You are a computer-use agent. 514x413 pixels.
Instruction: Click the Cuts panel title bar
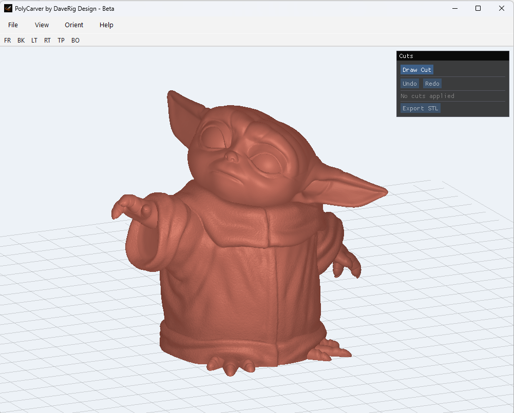pos(453,56)
